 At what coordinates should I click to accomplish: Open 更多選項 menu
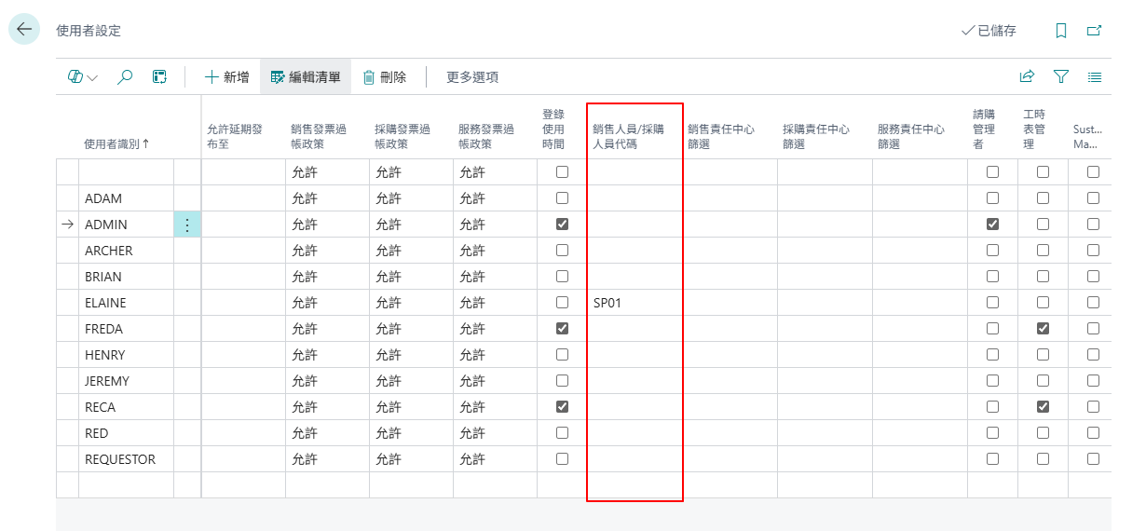tap(472, 77)
